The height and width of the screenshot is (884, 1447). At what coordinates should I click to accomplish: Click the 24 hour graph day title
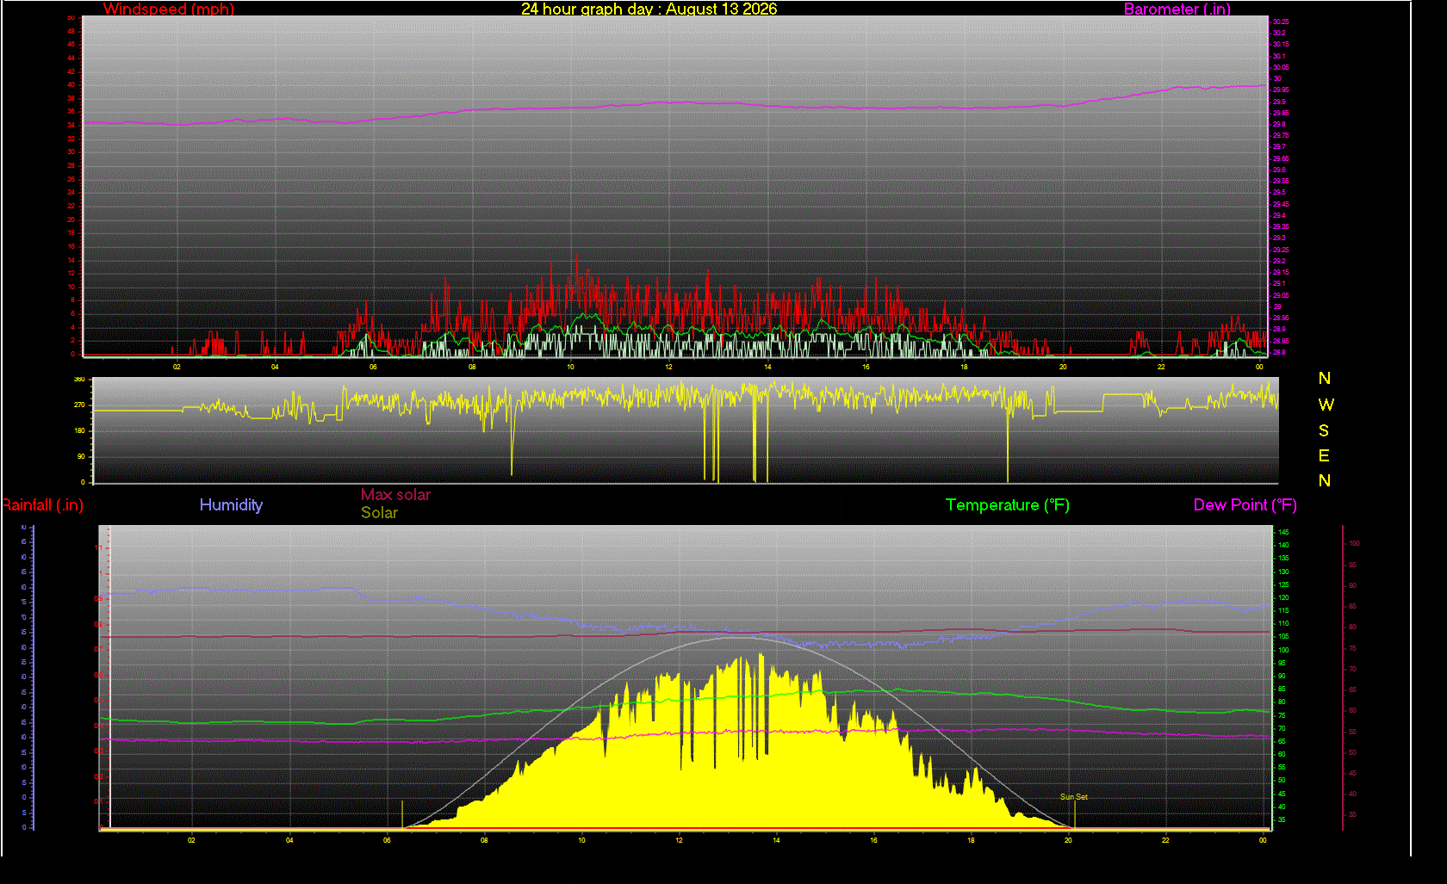point(649,9)
